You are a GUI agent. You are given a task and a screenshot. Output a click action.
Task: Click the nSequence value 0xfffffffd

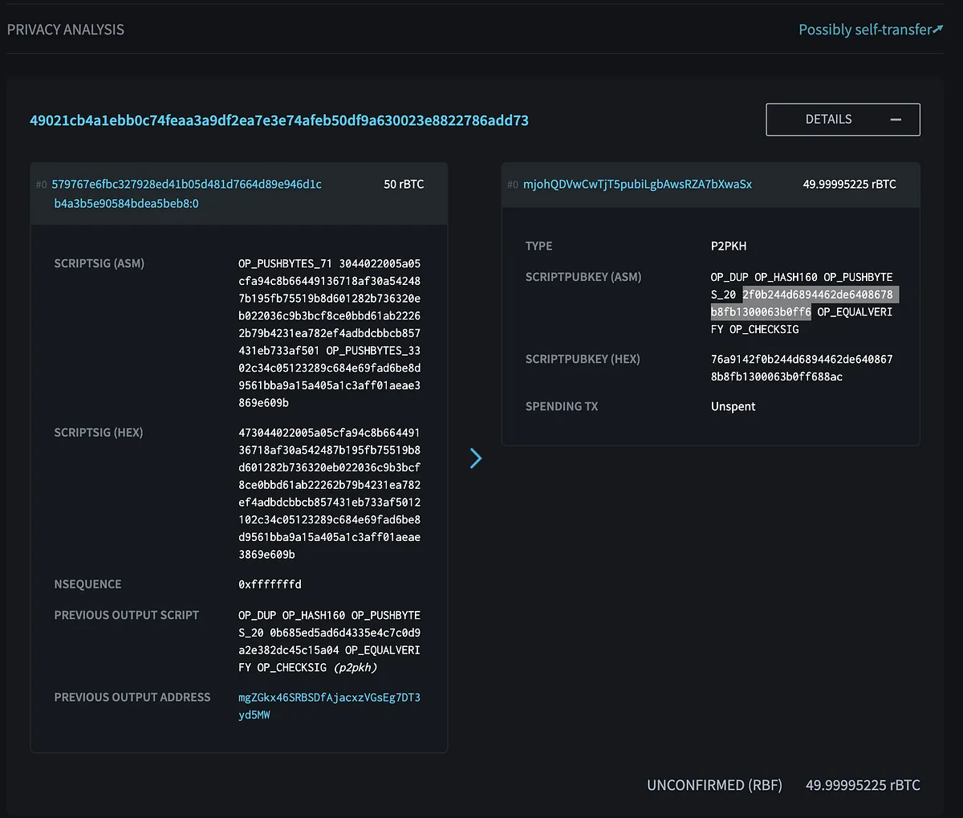270,584
